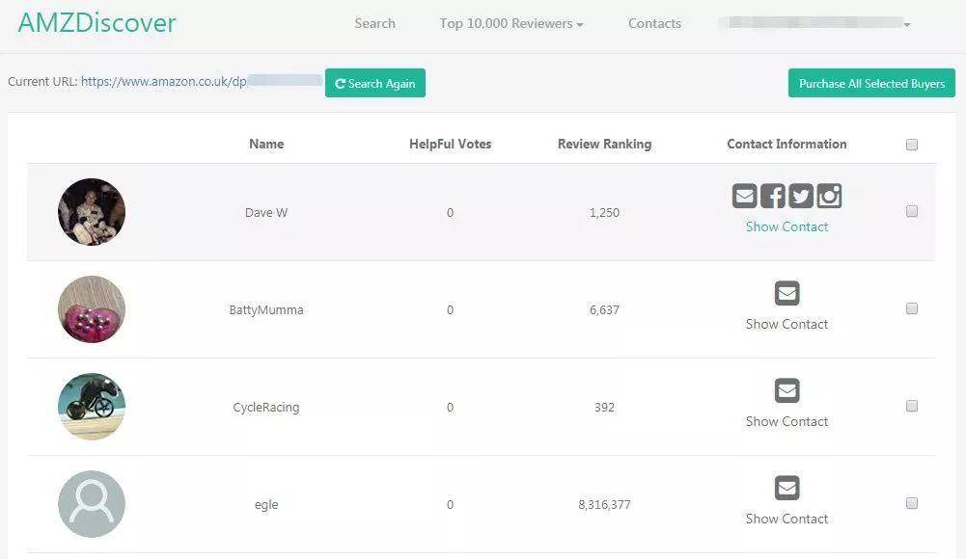Expand the Top 10,000 Reviewers dropdown
This screenshot has height=559, width=966.
511,23
